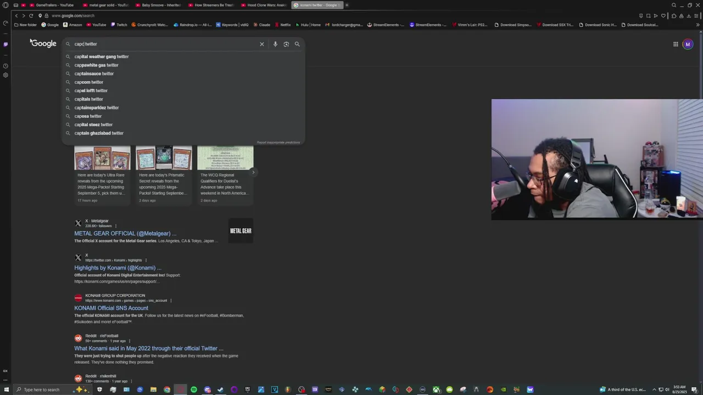Select suggestion caposa twitter
The width and height of the screenshot is (703, 395).
point(88,116)
